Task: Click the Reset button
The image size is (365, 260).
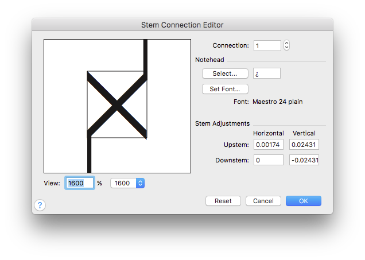Action: coord(223,201)
